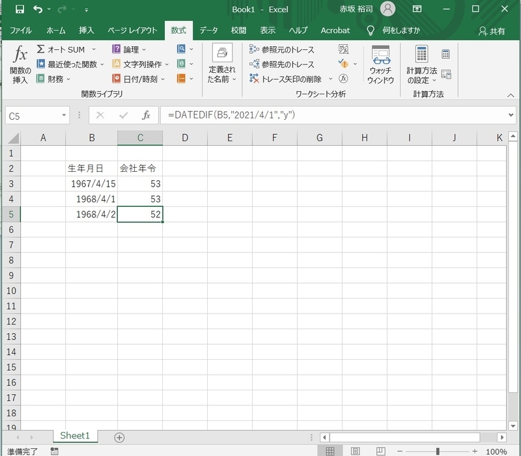Switch to Normal view
Image resolution: width=521 pixels, height=456 pixels.
pos(330,451)
